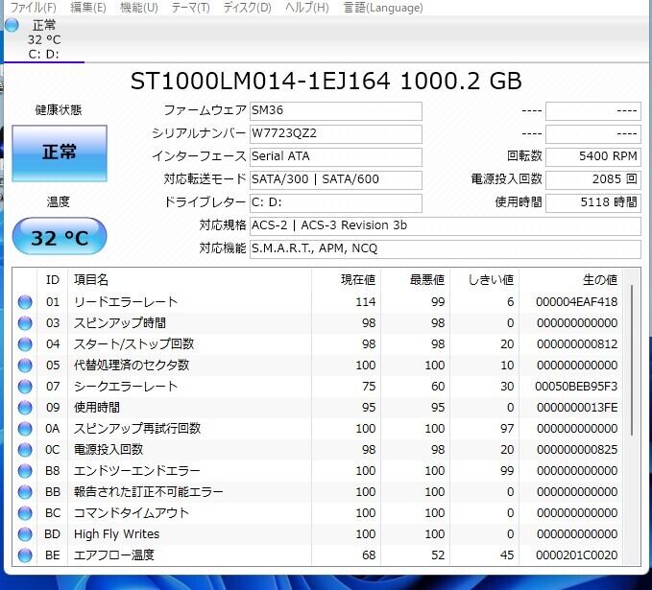The image size is (652, 590).
Task: Select the コマンドタイムアウト attribute name
Action: tap(131, 513)
